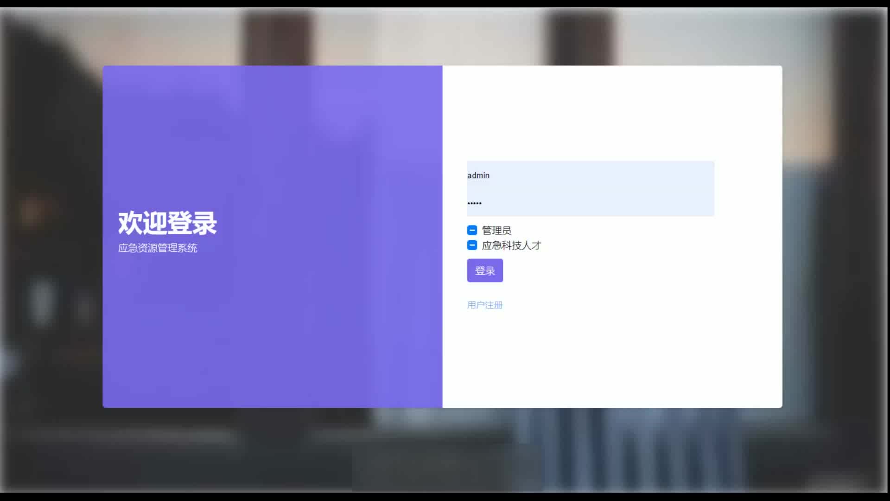The image size is (890, 501).
Task: Click the 应急科技人才 label text
Action: [x=511, y=245]
